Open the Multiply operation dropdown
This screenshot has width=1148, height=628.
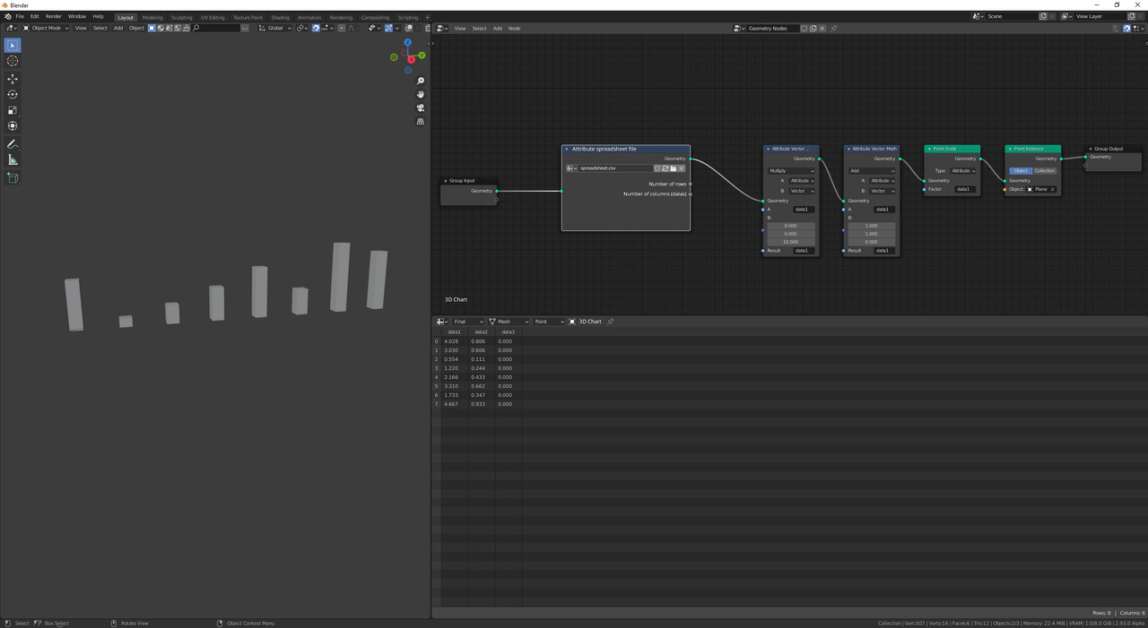(x=791, y=170)
